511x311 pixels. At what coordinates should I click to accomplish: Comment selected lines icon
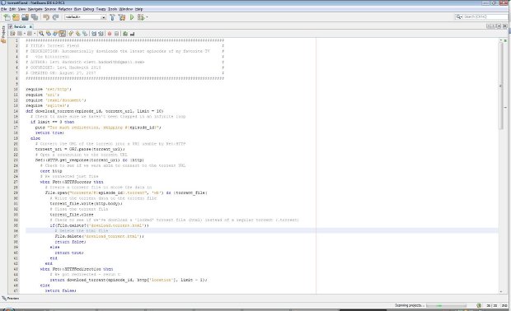click(125, 34)
